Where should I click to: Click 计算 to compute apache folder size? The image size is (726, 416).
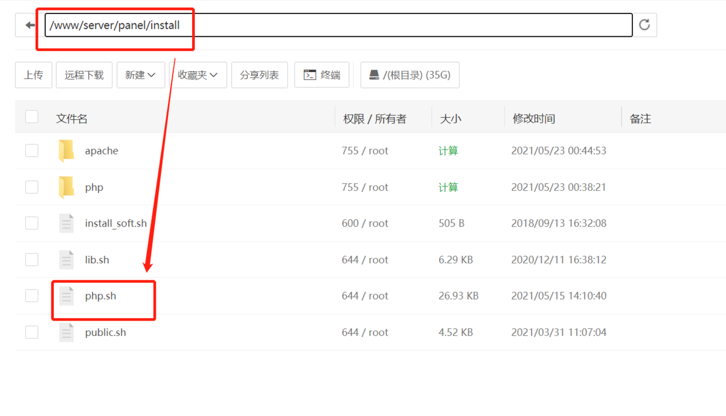pyautogui.click(x=448, y=150)
